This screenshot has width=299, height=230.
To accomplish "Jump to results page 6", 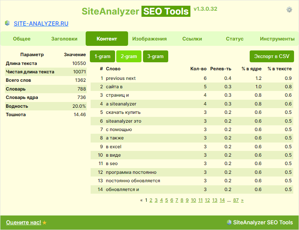I will (172, 200).
